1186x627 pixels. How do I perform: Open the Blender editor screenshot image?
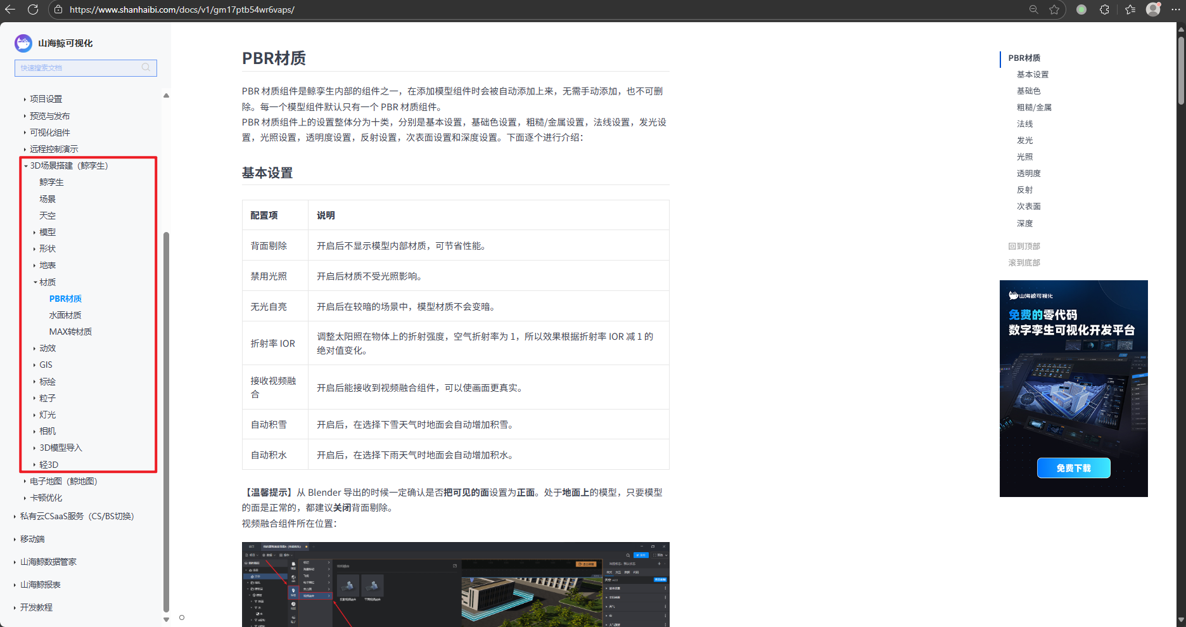[x=456, y=585]
